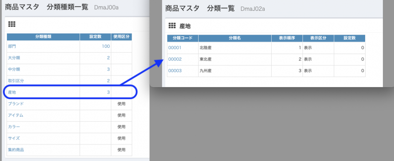
Task: Open the ブランド classification link
Action: [x=16, y=104]
